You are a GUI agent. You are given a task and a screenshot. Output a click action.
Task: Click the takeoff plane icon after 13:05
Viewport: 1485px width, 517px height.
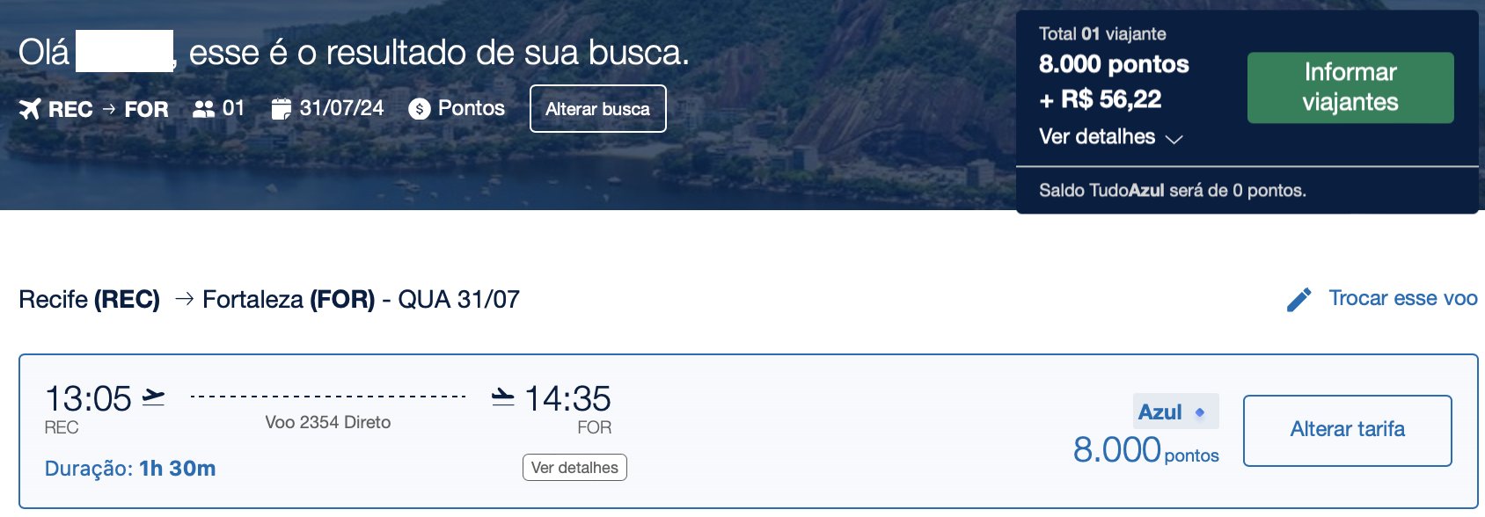153,397
